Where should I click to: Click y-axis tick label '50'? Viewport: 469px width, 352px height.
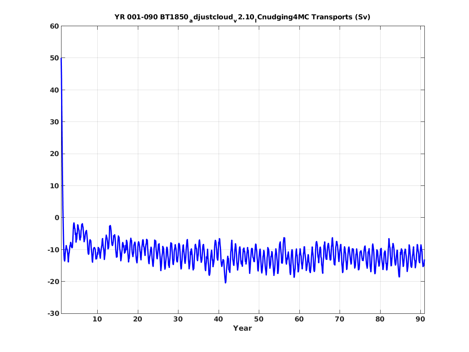[x=54, y=58]
